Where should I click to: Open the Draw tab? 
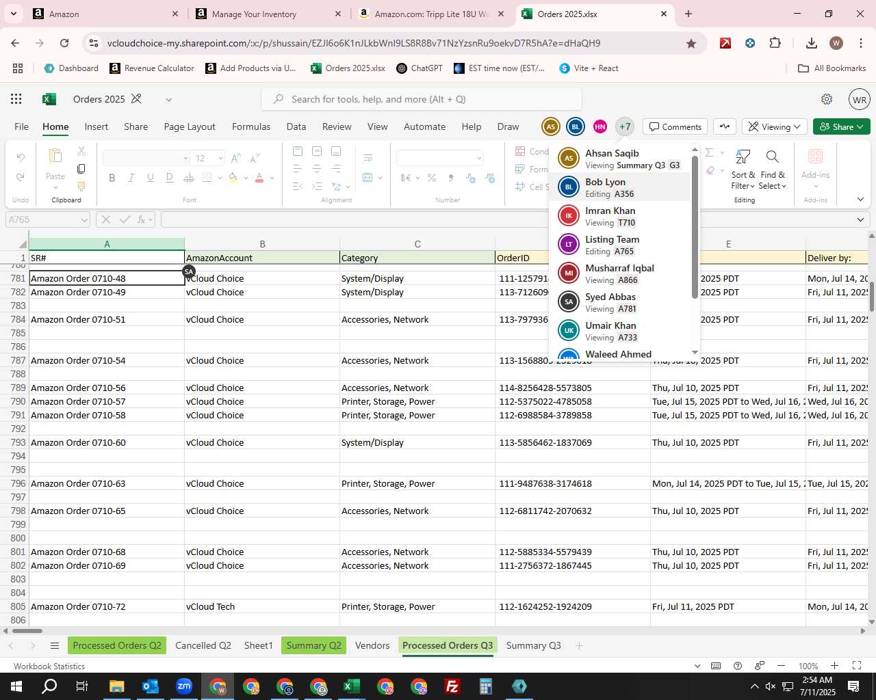pos(508,126)
